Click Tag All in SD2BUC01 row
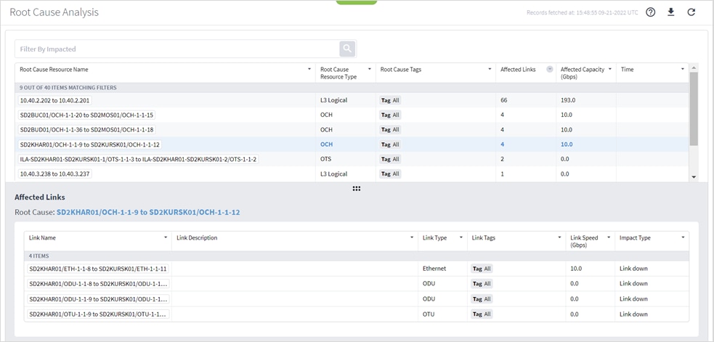The width and height of the screenshot is (714, 342). coord(390,115)
